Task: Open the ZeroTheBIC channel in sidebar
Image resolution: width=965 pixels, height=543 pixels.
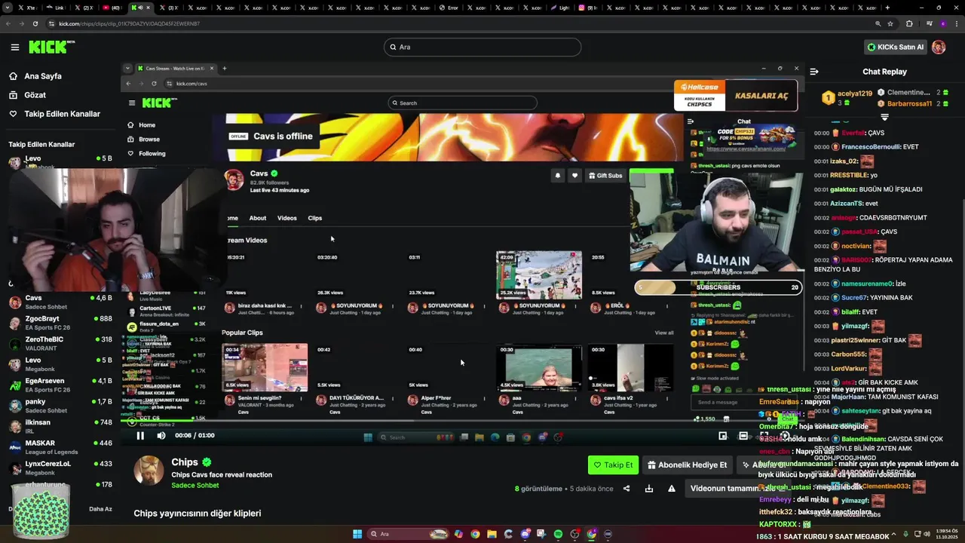Action: pyautogui.click(x=60, y=343)
